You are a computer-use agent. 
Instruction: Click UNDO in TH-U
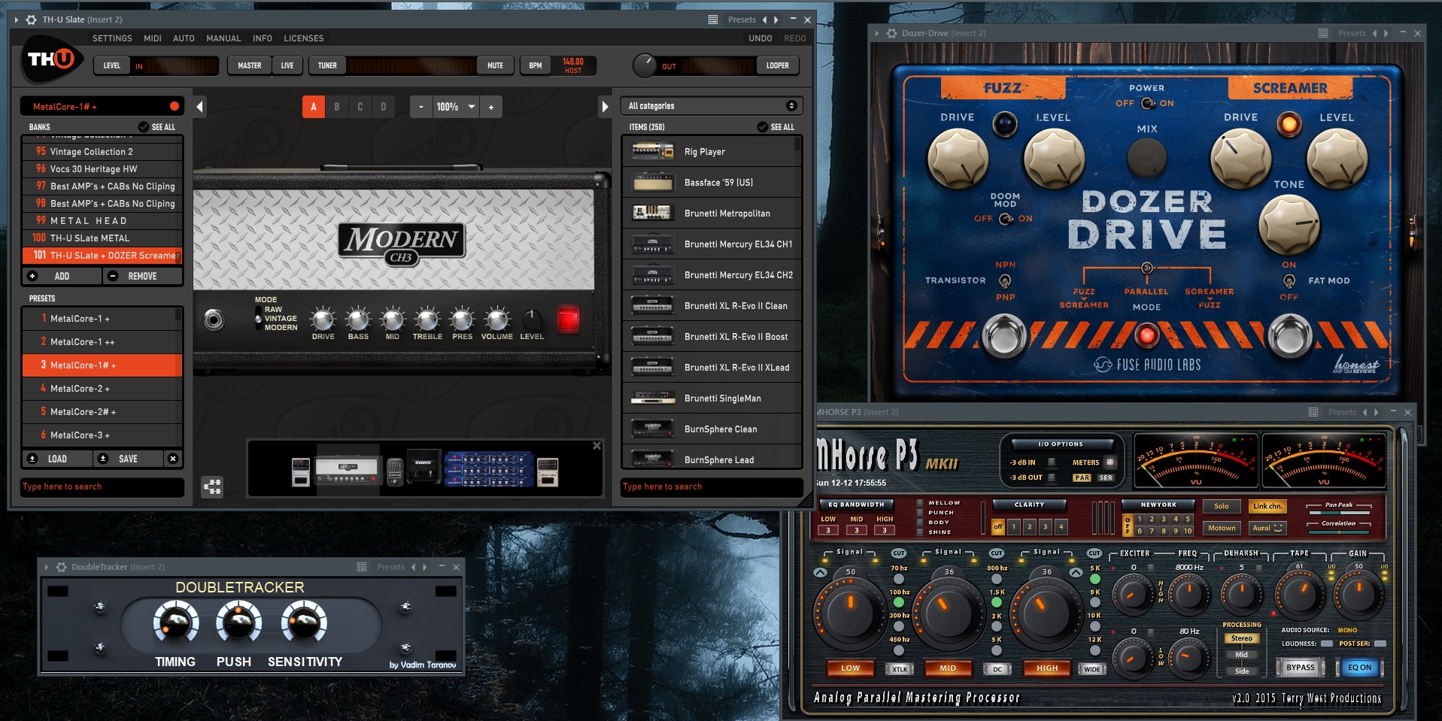point(760,38)
